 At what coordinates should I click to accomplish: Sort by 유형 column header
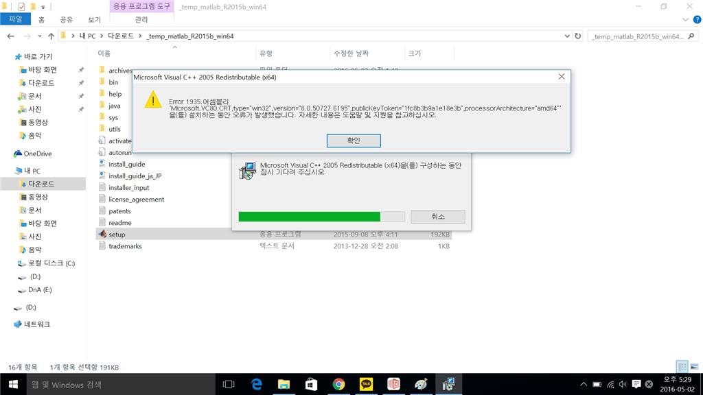(x=266, y=53)
